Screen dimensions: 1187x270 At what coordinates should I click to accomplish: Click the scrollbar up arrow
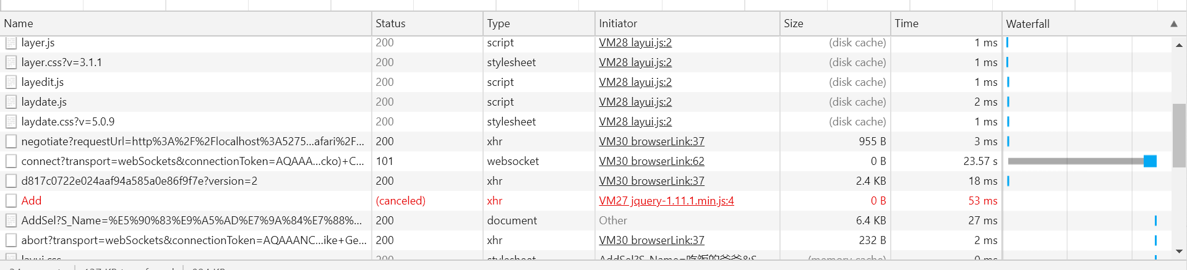point(1179,45)
